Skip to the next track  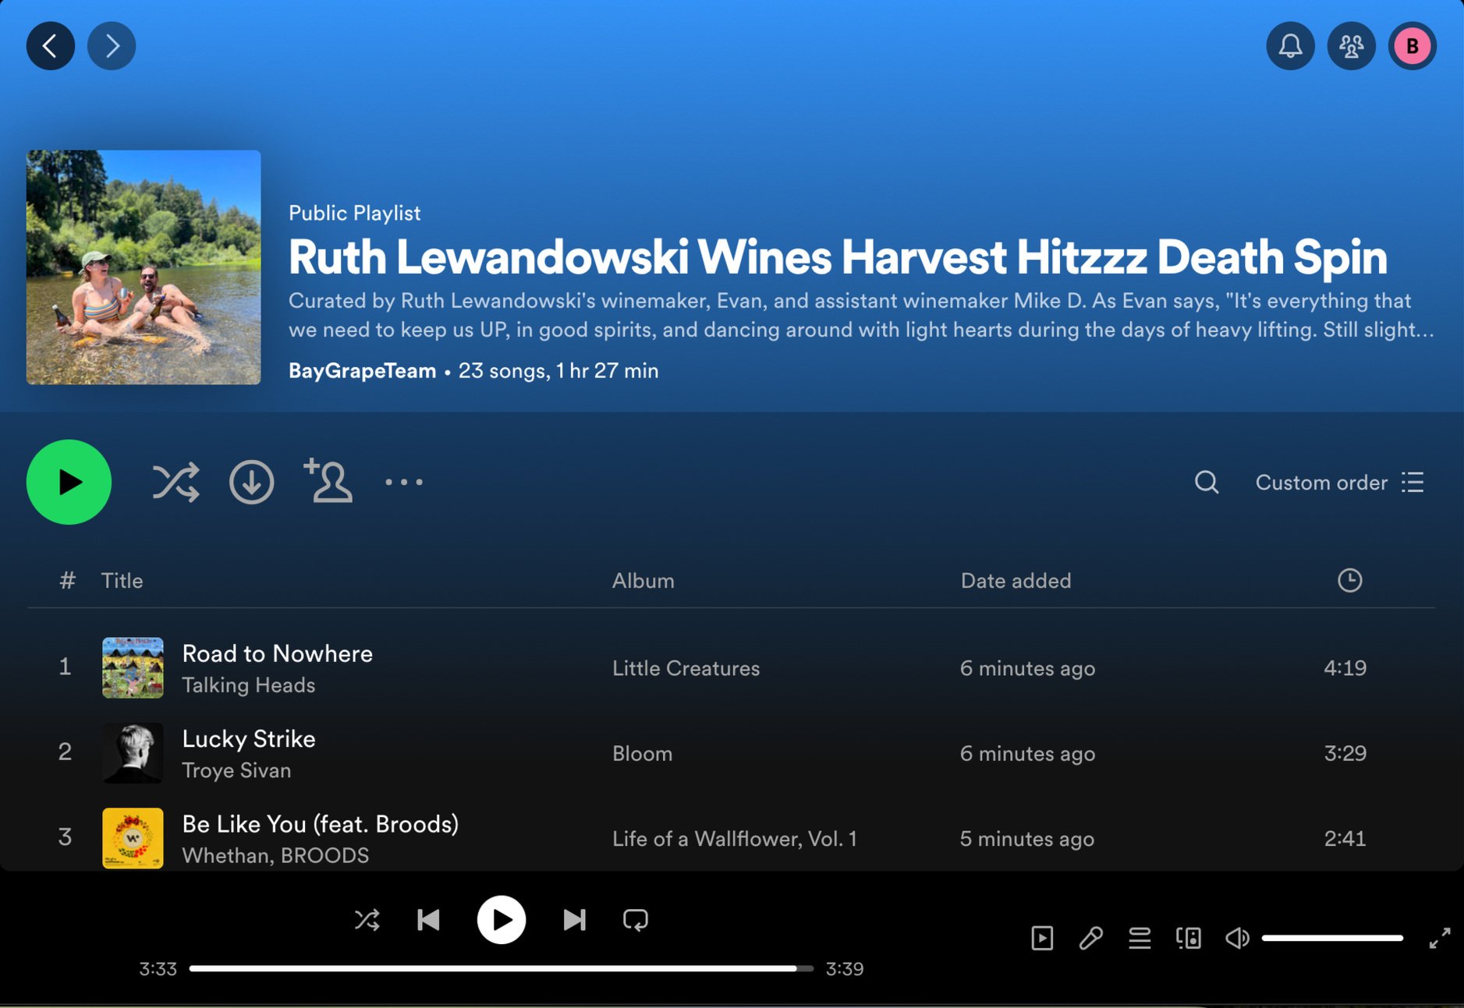574,920
